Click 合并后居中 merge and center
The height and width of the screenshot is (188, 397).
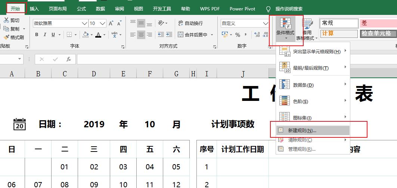pyautogui.click(x=192, y=35)
